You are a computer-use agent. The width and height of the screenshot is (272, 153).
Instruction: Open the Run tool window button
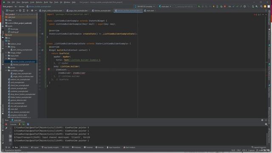click(x=15, y=147)
